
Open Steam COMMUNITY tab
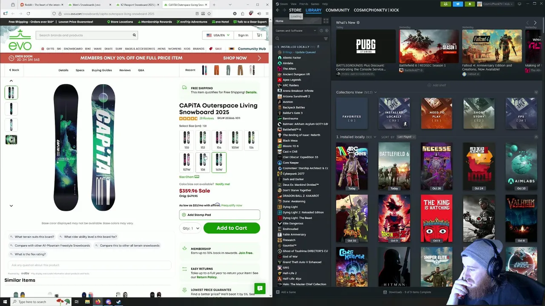(x=338, y=10)
